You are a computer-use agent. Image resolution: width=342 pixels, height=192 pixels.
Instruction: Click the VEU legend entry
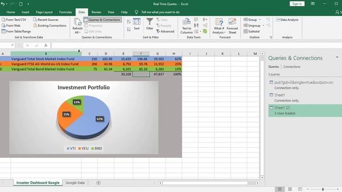point(83,148)
